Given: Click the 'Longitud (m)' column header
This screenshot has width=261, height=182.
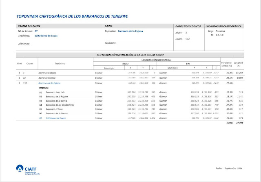Looking at the screenshot, I should [x=238, y=64].
